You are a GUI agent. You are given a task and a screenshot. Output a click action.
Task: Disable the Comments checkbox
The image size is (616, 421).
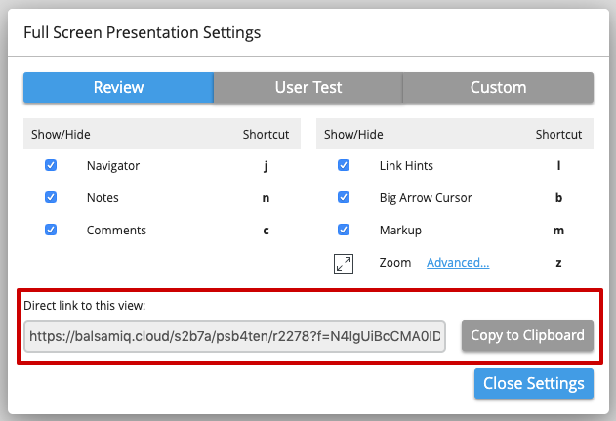pyautogui.click(x=51, y=231)
